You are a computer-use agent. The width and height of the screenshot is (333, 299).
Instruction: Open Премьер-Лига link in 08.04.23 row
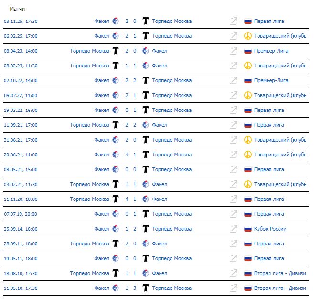271,51
